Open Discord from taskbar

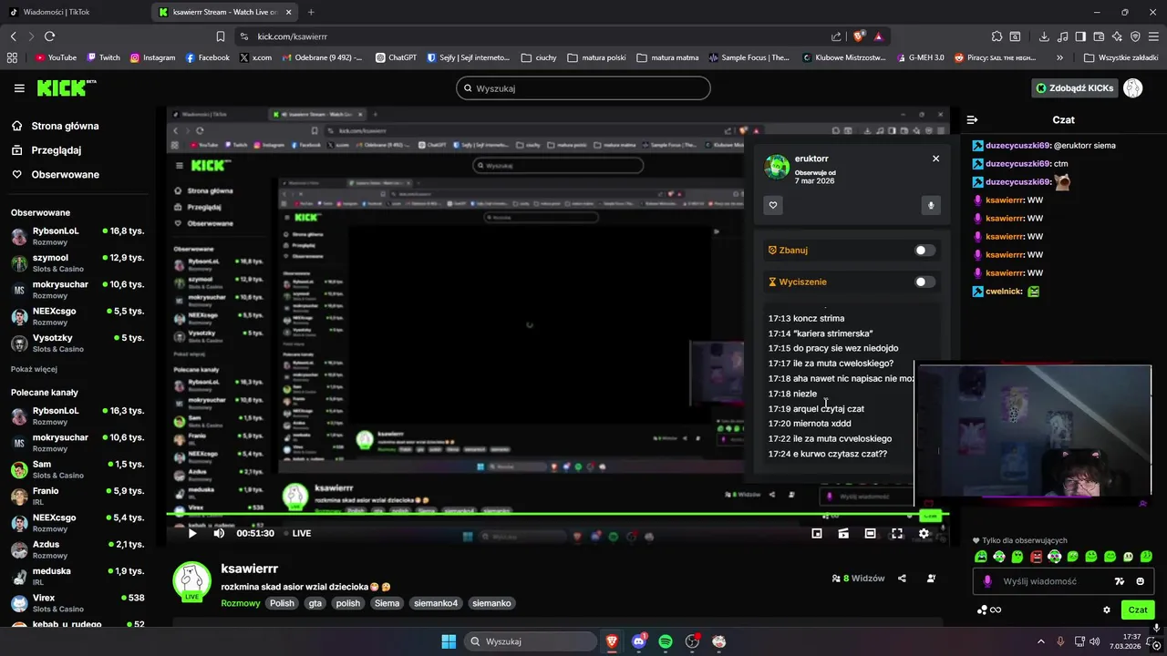[x=638, y=641]
